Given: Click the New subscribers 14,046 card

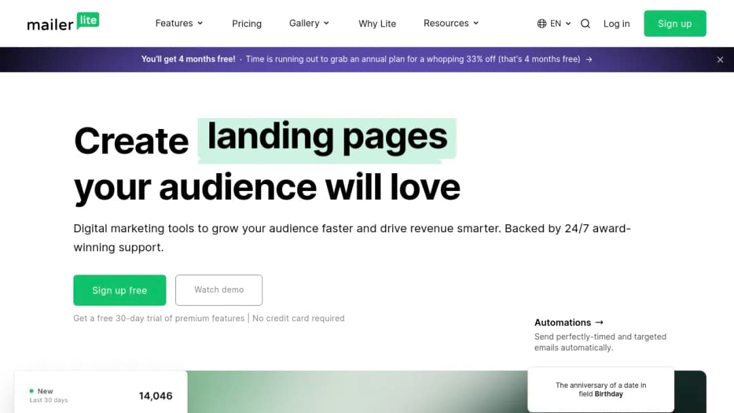Looking at the screenshot, I should coord(101,392).
